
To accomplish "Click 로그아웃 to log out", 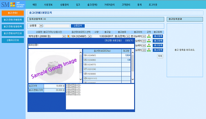I will point(153,5).
